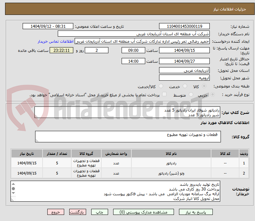The width and height of the screenshot is (255, 221).
Task: Click row 2 index number cell
Action: (x=244, y=173)
